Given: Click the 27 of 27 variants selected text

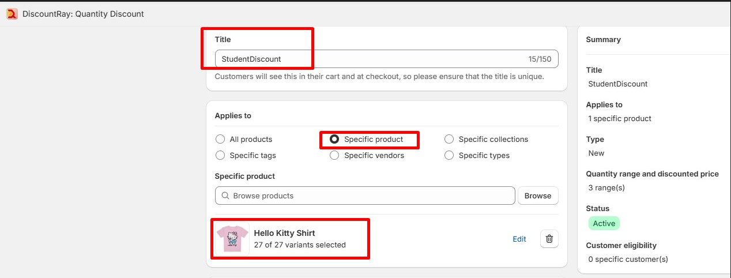Looking at the screenshot, I should pyautogui.click(x=300, y=245).
